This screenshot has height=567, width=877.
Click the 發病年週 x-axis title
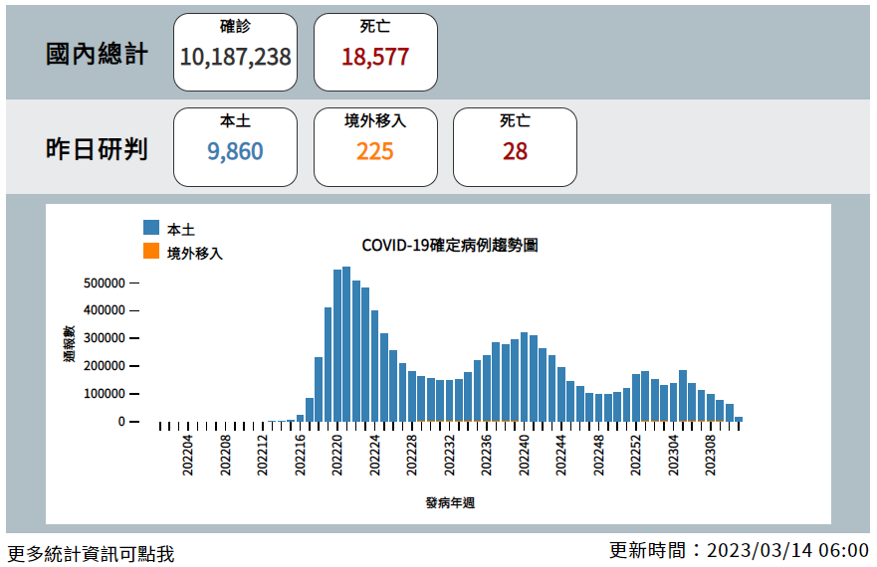coord(450,502)
